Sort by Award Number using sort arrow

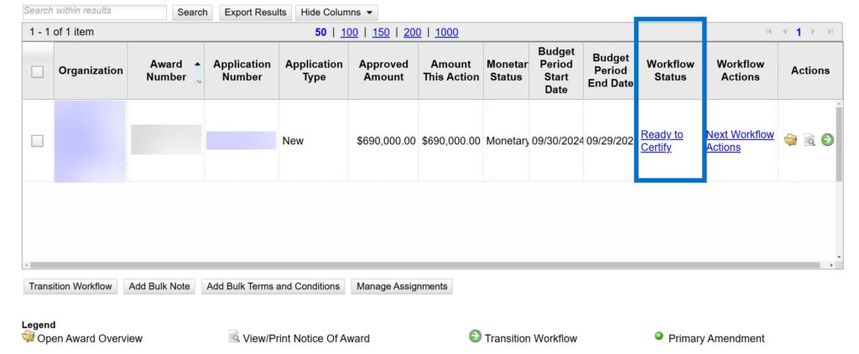(x=198, y=65)
